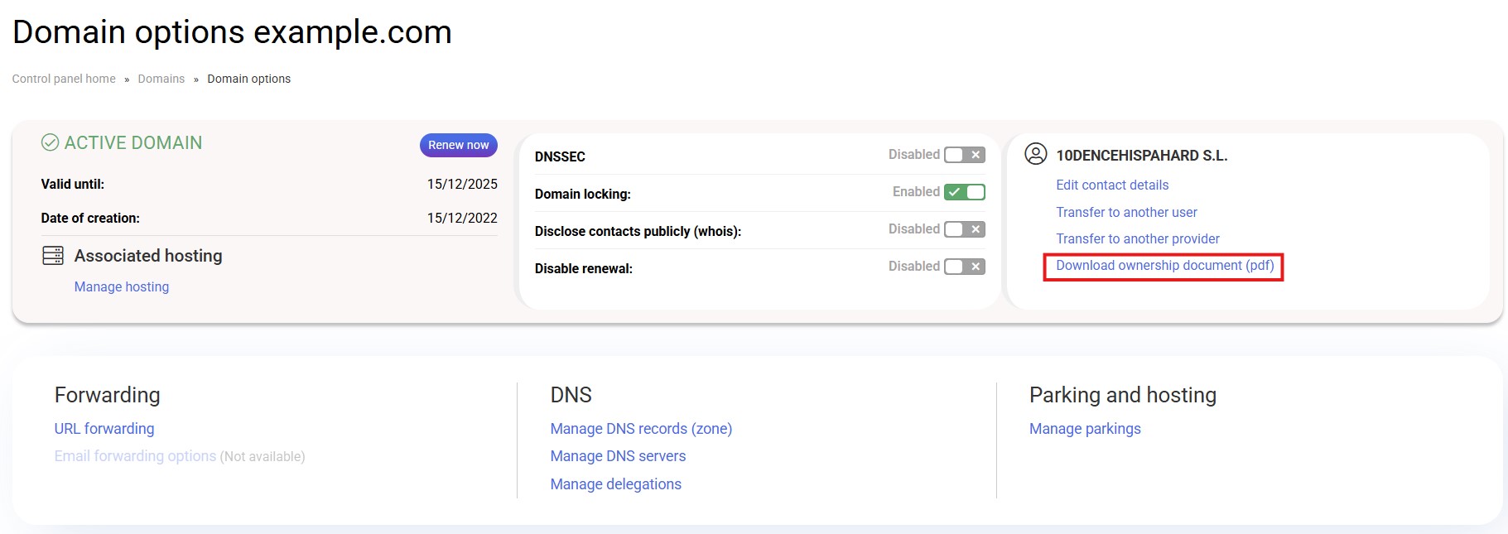Open Manage parkings link
Image resolution: width=1508 pixels, height=534 pixels.
click(1085, 429)
